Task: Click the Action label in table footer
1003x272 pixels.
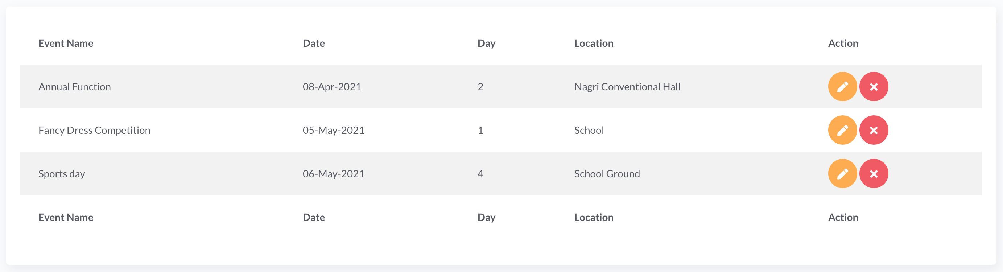Action: [x=843, y=218]
